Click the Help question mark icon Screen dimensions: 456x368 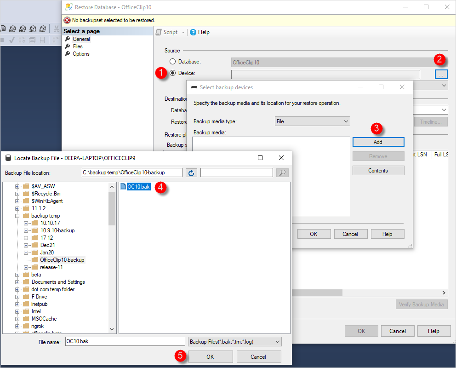[x=193, y=32]
